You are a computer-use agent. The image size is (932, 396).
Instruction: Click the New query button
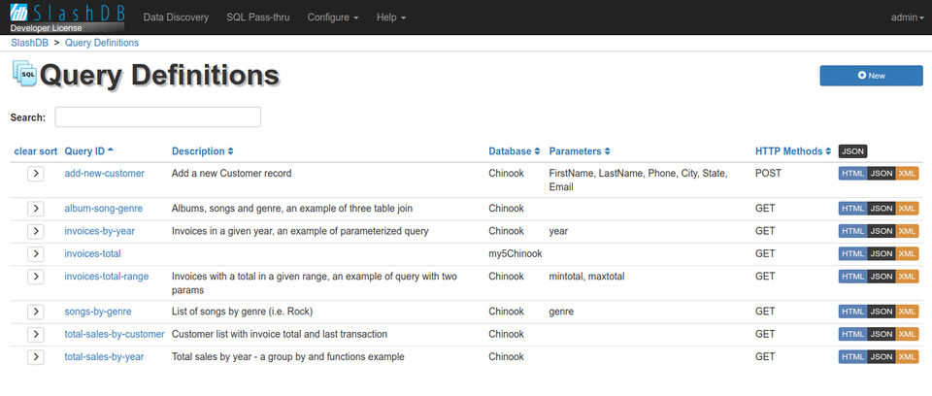tap(871, 76)
